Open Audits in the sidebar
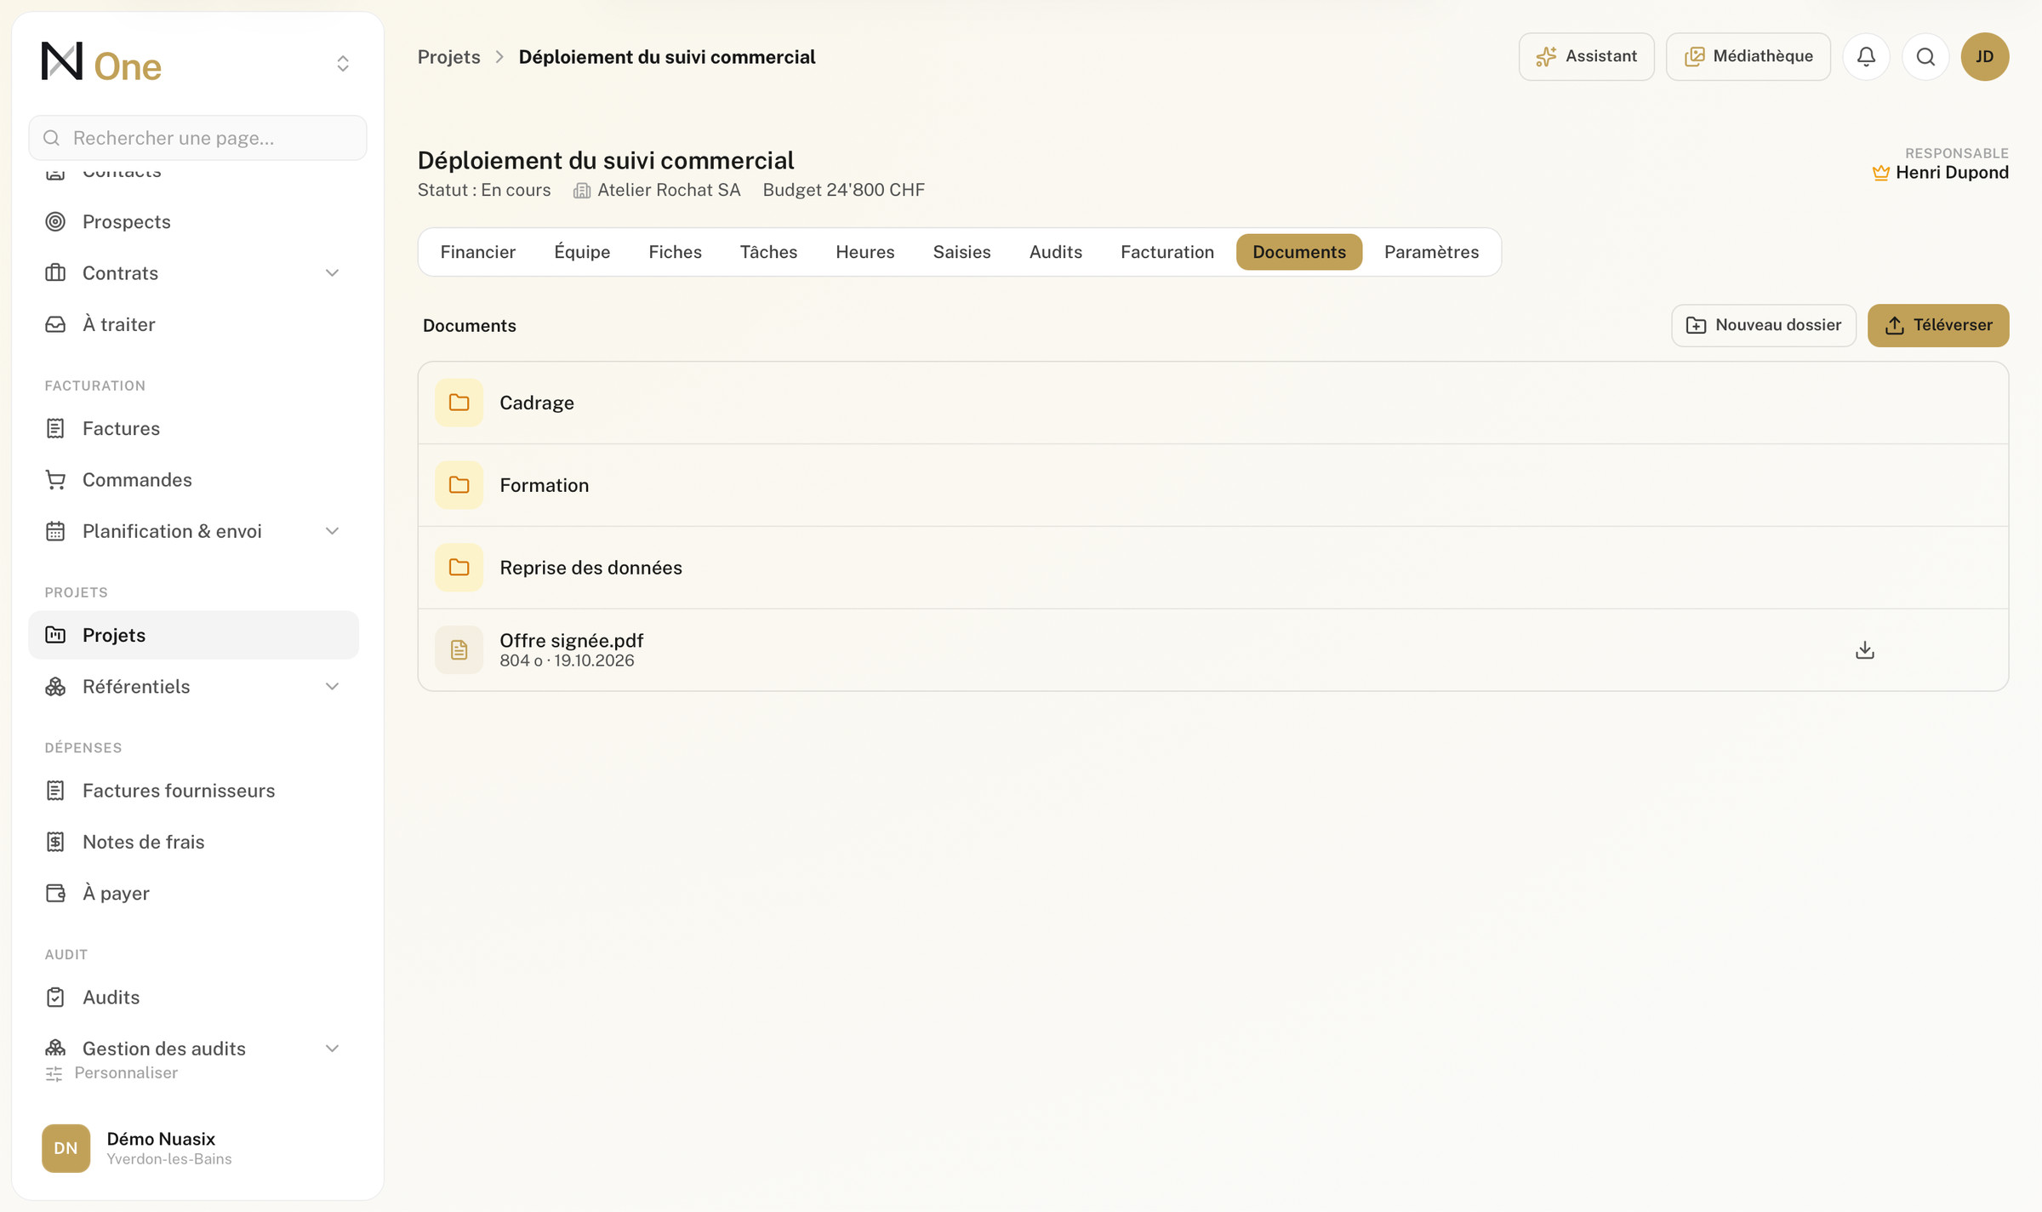The height and width of the screenshot is (1212, 2042). (x=193, y=998)
